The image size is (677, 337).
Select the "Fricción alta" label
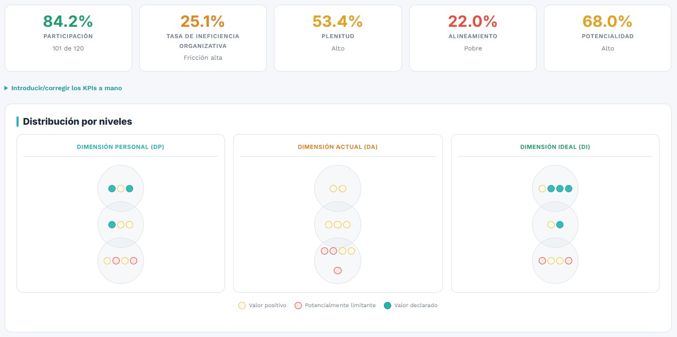click(203, 58)
